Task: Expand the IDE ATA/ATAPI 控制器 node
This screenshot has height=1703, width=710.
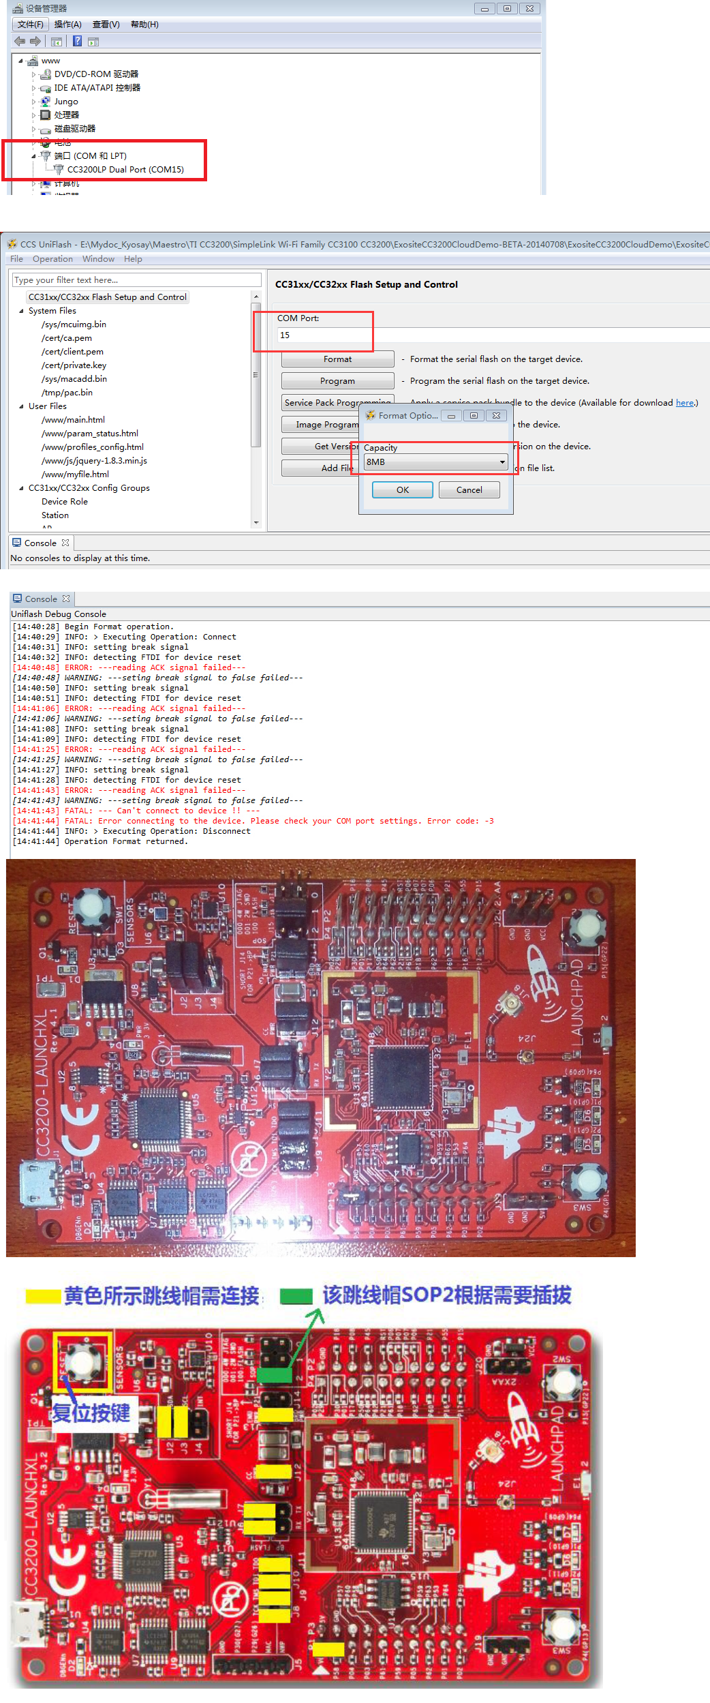Action: (34, 88)
